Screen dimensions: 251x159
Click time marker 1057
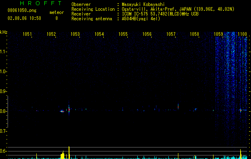[x=171, y=34]
